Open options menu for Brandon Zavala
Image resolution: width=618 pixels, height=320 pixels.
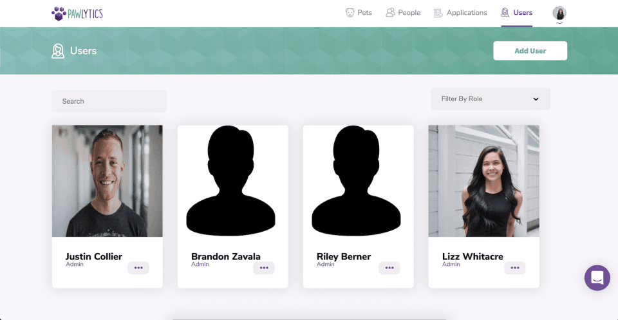pos(264,268)
